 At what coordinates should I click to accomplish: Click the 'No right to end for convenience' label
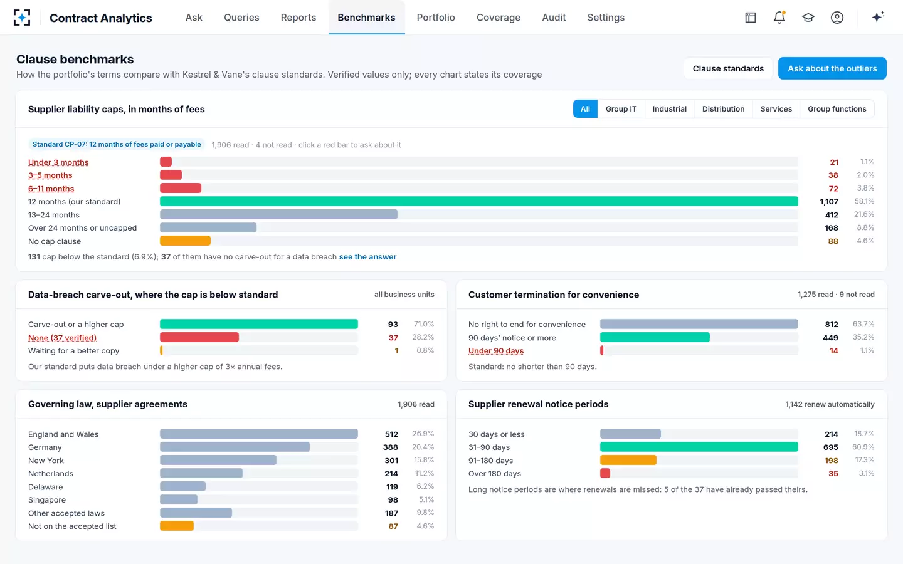(527, 325)
